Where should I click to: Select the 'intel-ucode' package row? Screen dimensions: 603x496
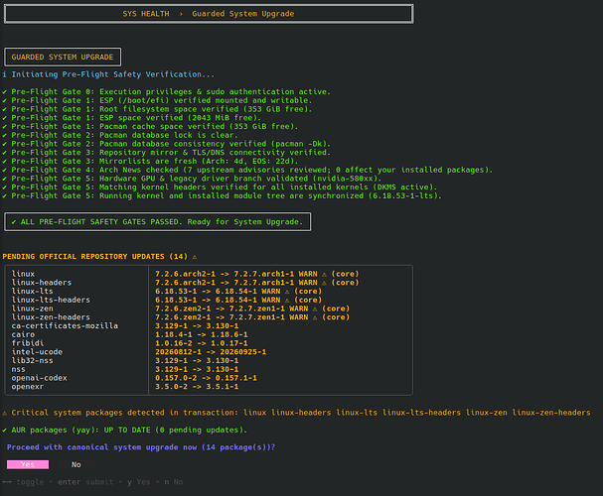coord(37,351)
